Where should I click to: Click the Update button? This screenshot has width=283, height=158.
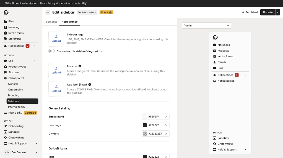click(x=268, y=12)
